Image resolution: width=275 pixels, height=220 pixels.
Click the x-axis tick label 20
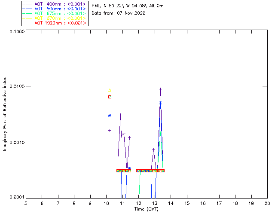tap(267, 203)
